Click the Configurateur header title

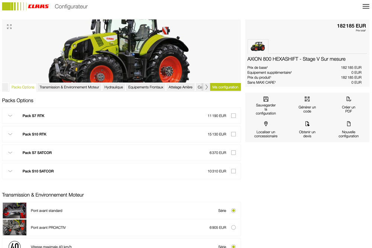[71, 7]
